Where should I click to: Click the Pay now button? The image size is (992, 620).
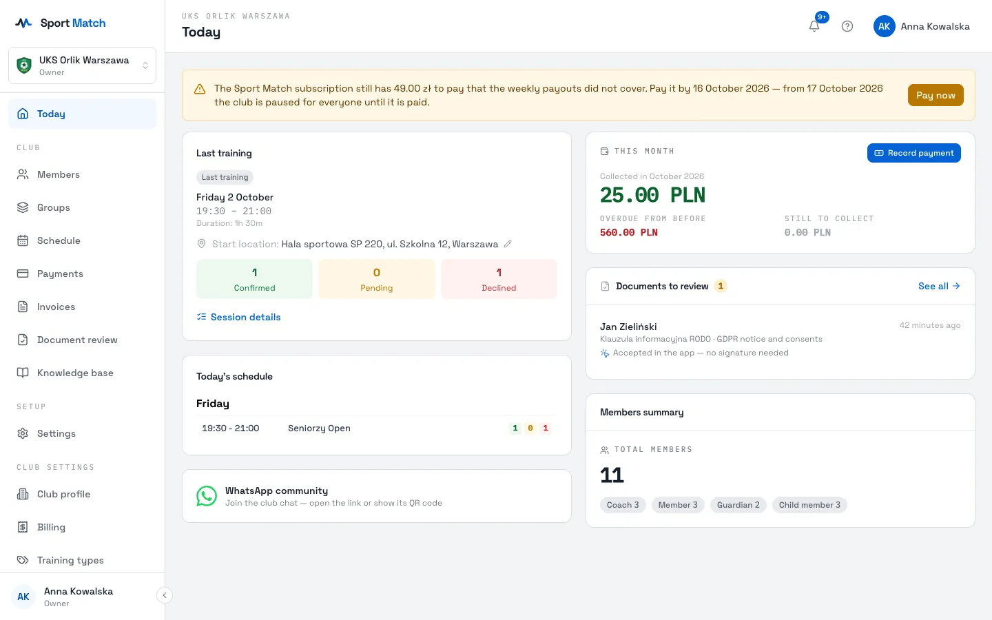point(936,95)
